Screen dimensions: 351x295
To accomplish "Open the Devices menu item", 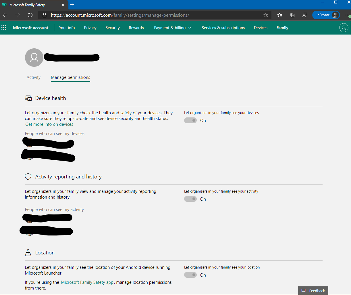I will coord(261,28).
